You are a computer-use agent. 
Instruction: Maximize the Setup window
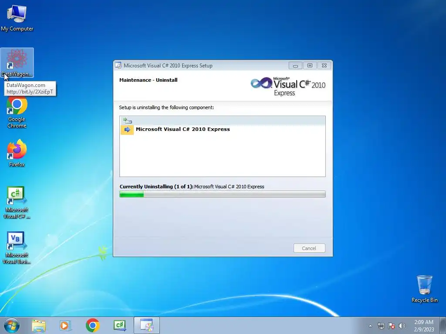[x=310, y=66]
